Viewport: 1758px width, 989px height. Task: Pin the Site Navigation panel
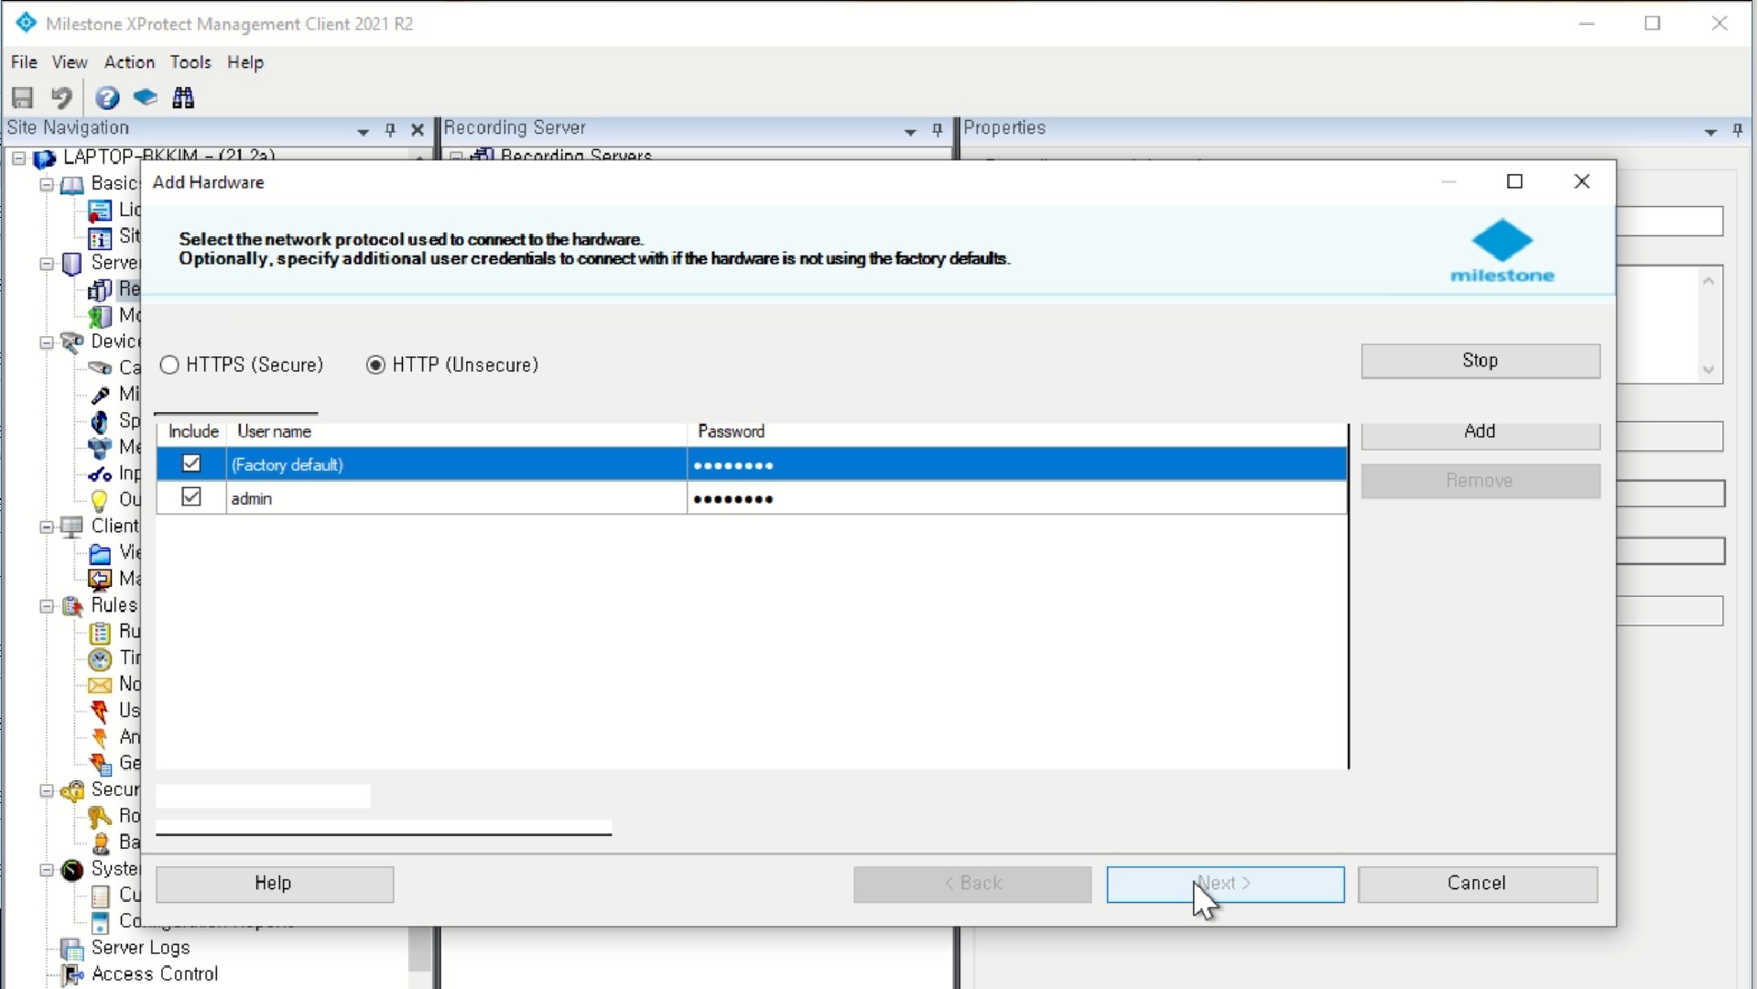click(390, 130)
